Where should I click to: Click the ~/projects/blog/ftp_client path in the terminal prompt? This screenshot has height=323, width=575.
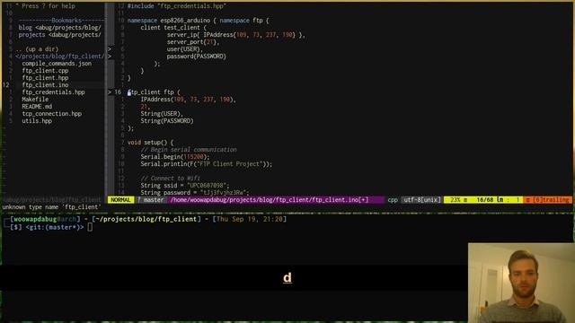(x=146, y=219)
